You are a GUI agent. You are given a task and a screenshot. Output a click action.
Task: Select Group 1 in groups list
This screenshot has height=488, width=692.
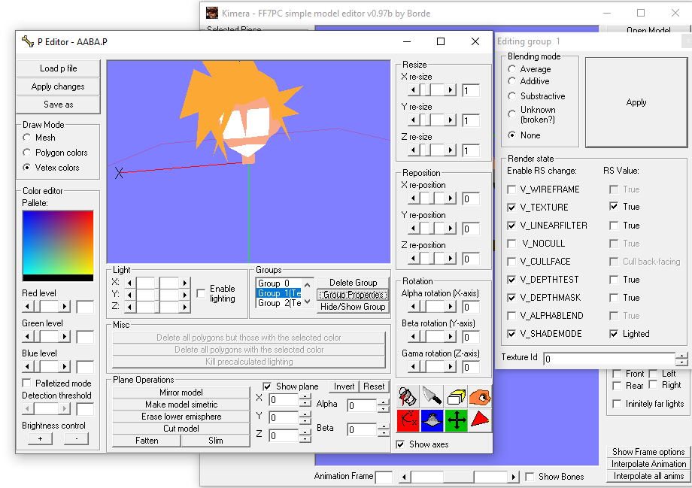tap(278, 293)
